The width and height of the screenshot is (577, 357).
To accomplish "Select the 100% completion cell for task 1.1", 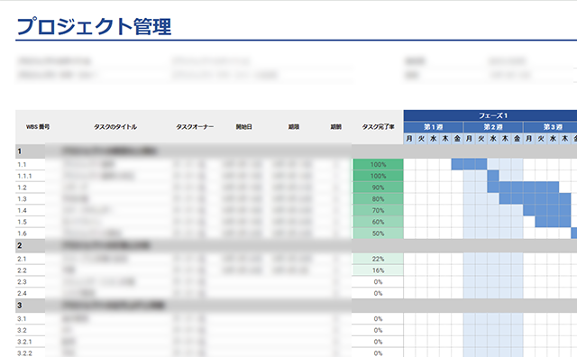I will [x=378, y=164].
